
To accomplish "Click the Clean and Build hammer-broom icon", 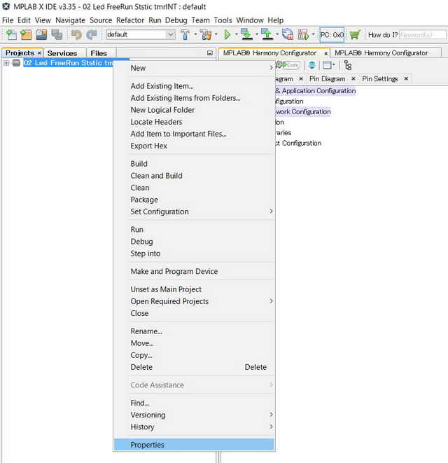I will (206, 34).
